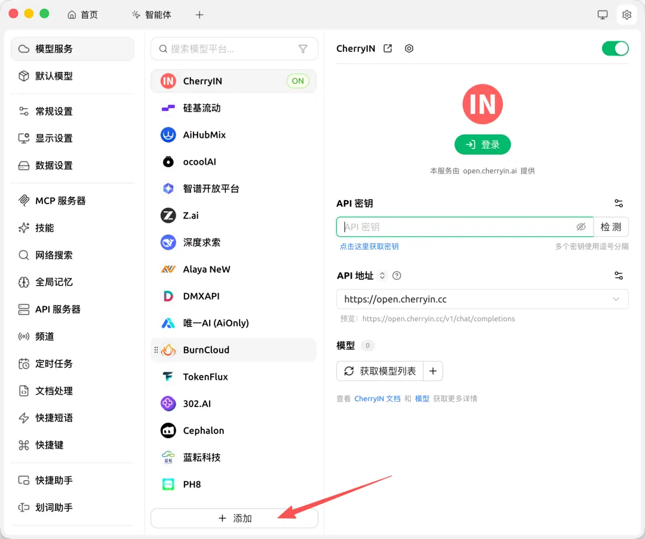Click the green 登录 button
This screenshot has width=645, height=539.
click(483, 144)
